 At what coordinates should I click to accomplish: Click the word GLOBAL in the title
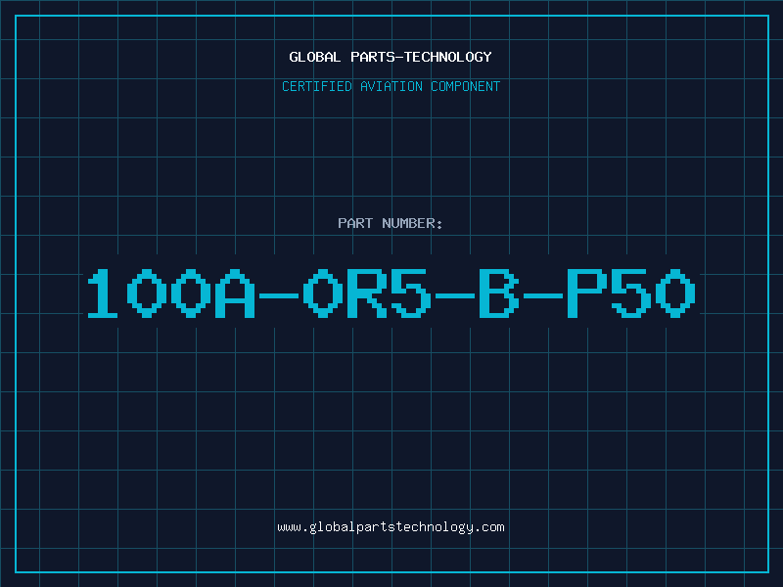click(x=315, y=57)
